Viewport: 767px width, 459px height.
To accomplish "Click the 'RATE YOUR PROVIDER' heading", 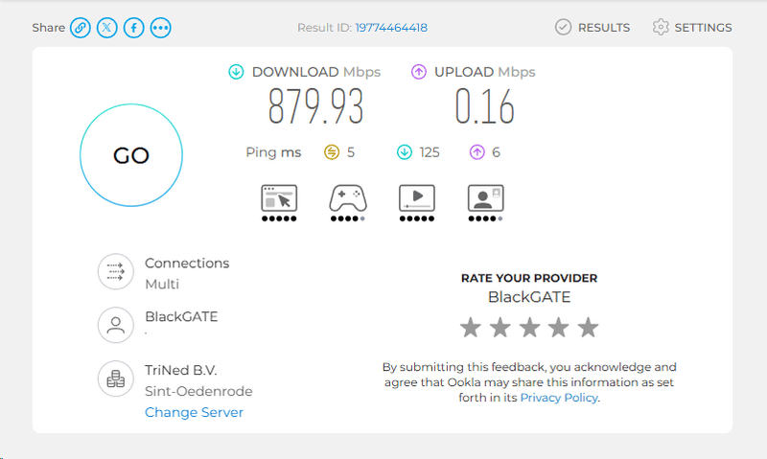I will 529,278.
